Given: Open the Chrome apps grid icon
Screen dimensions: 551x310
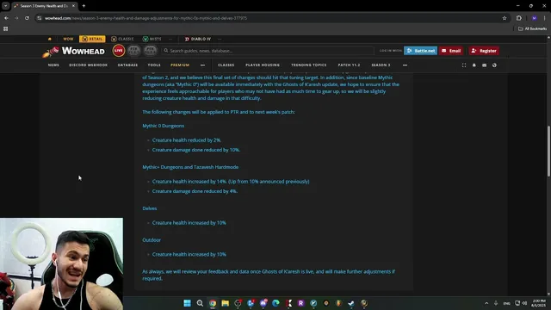Looking at the screenshot, I should pyautogui.click(x=6, y=28).
